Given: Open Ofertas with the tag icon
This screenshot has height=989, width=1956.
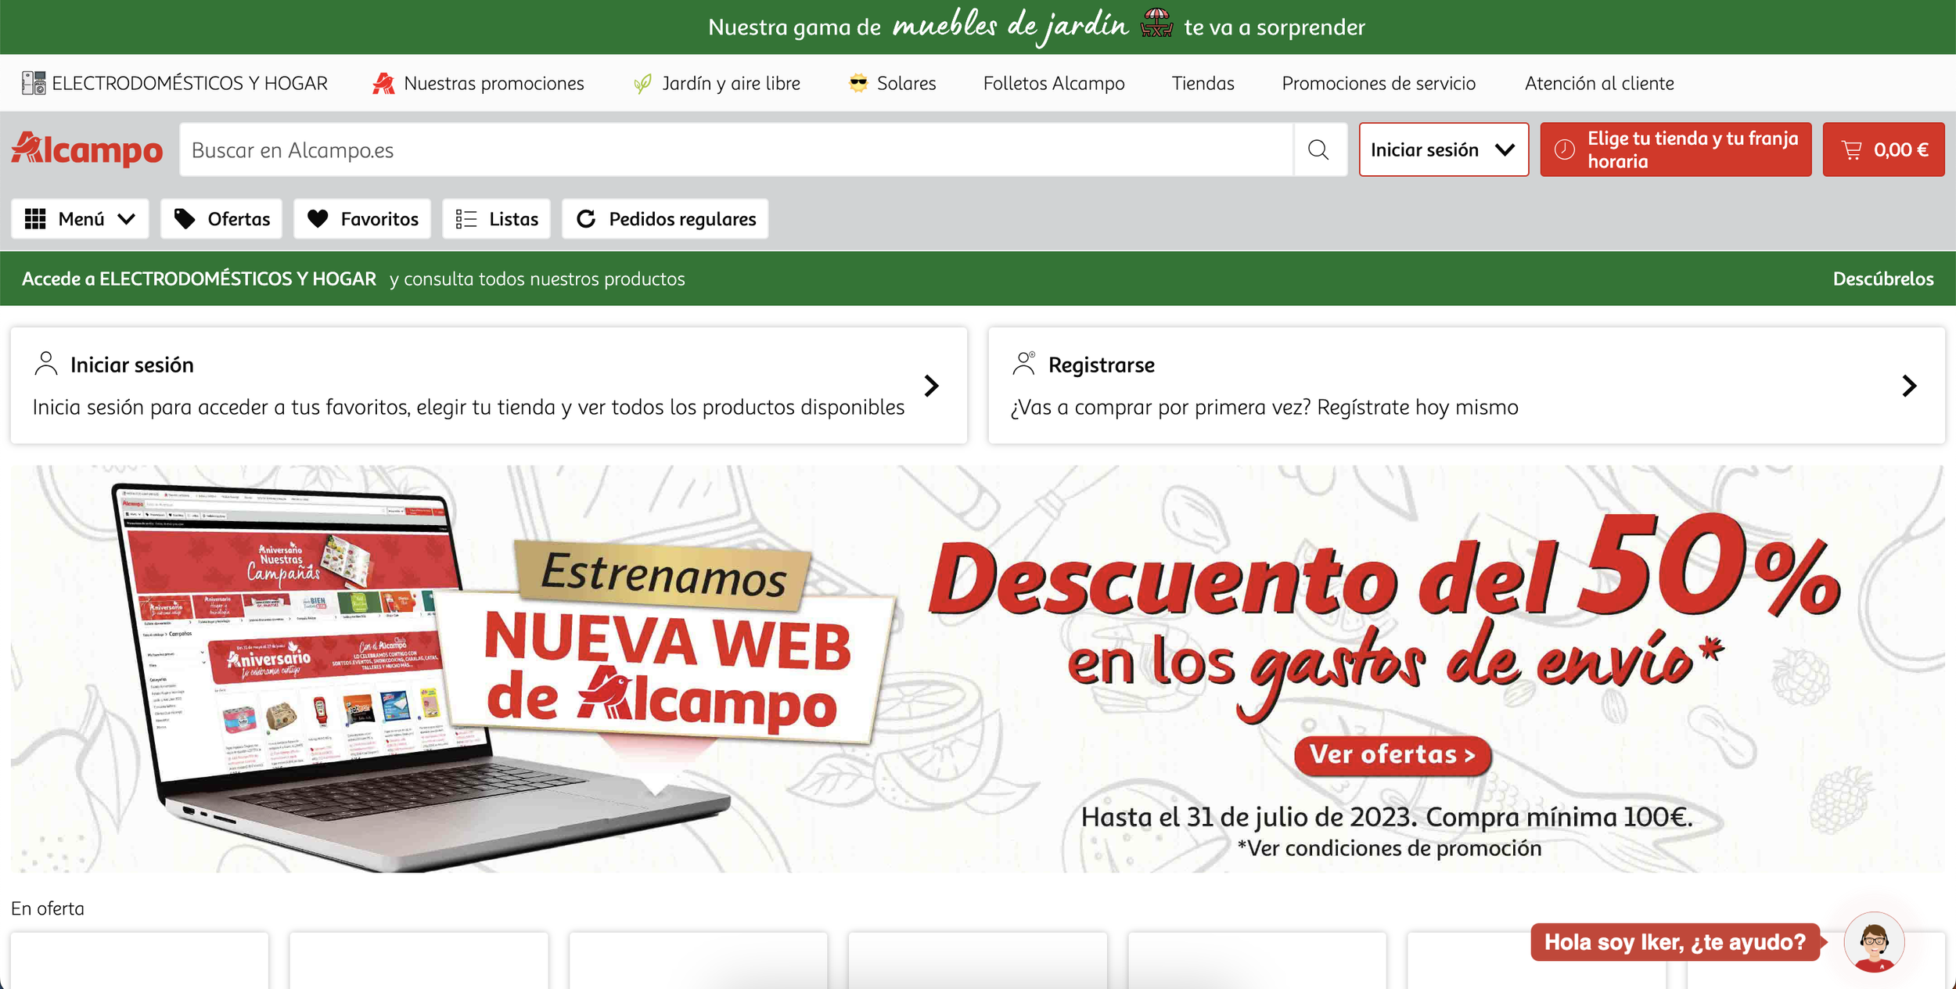Looking at the screenshot, I should point(221,219).
